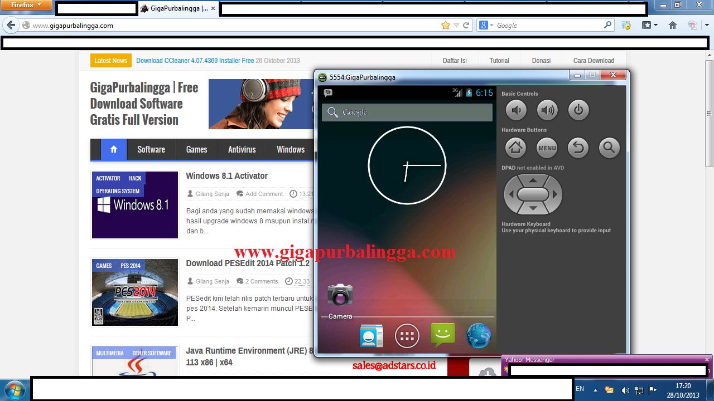Open the Cara Download menu item
714x401 pixels.
[594, 61]
